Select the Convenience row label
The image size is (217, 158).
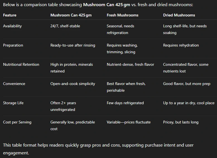14,84
